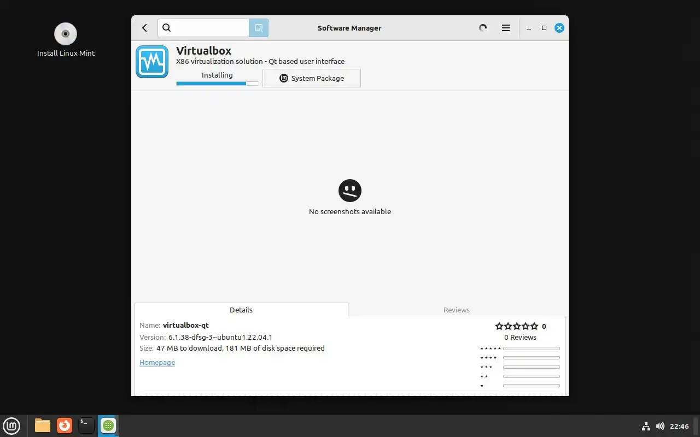Click the installation progress bar
This screenshot has height=437, width=700.
218,84
